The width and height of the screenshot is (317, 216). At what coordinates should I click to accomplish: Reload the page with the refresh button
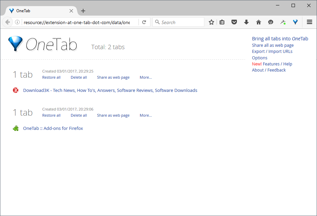144,22
